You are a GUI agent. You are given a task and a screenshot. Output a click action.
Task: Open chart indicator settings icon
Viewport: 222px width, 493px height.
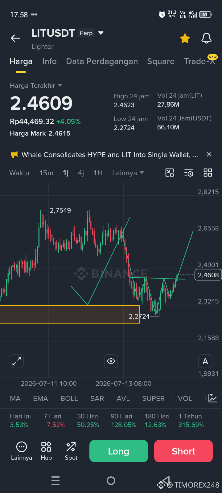coord(189,173)
